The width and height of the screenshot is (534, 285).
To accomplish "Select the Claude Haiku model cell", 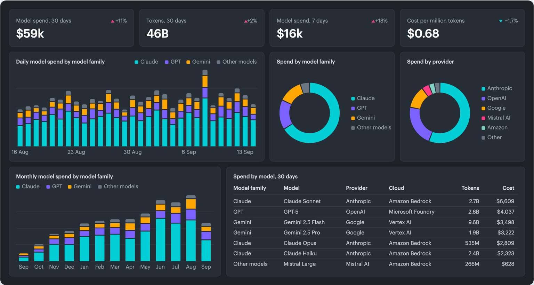I will pyautogui.click(x=300, y=253).
